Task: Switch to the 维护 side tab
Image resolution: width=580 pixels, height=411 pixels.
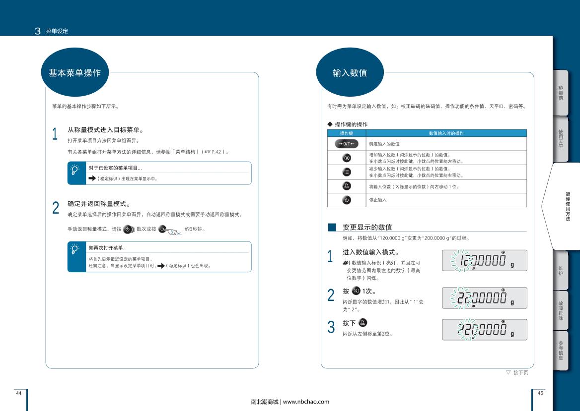Action: click(561, 270)
